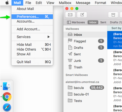The width and height of the screenshot is (122, 112).
Task: Select the Flagged mailbox
Action: coord(85,41)
